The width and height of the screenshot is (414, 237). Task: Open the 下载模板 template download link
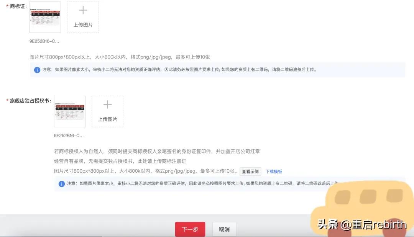(274, 171)
